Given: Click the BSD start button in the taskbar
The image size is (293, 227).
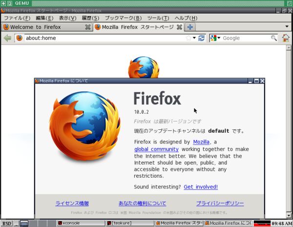Looking at the screenshot, I should coord(6,223).
